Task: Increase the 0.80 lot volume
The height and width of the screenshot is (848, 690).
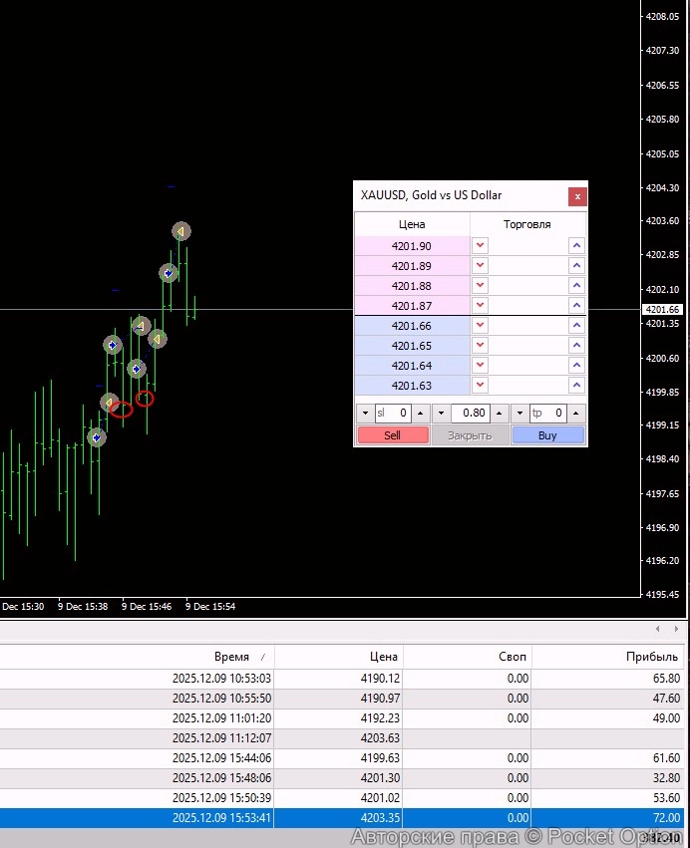Action: pos(498,413)
